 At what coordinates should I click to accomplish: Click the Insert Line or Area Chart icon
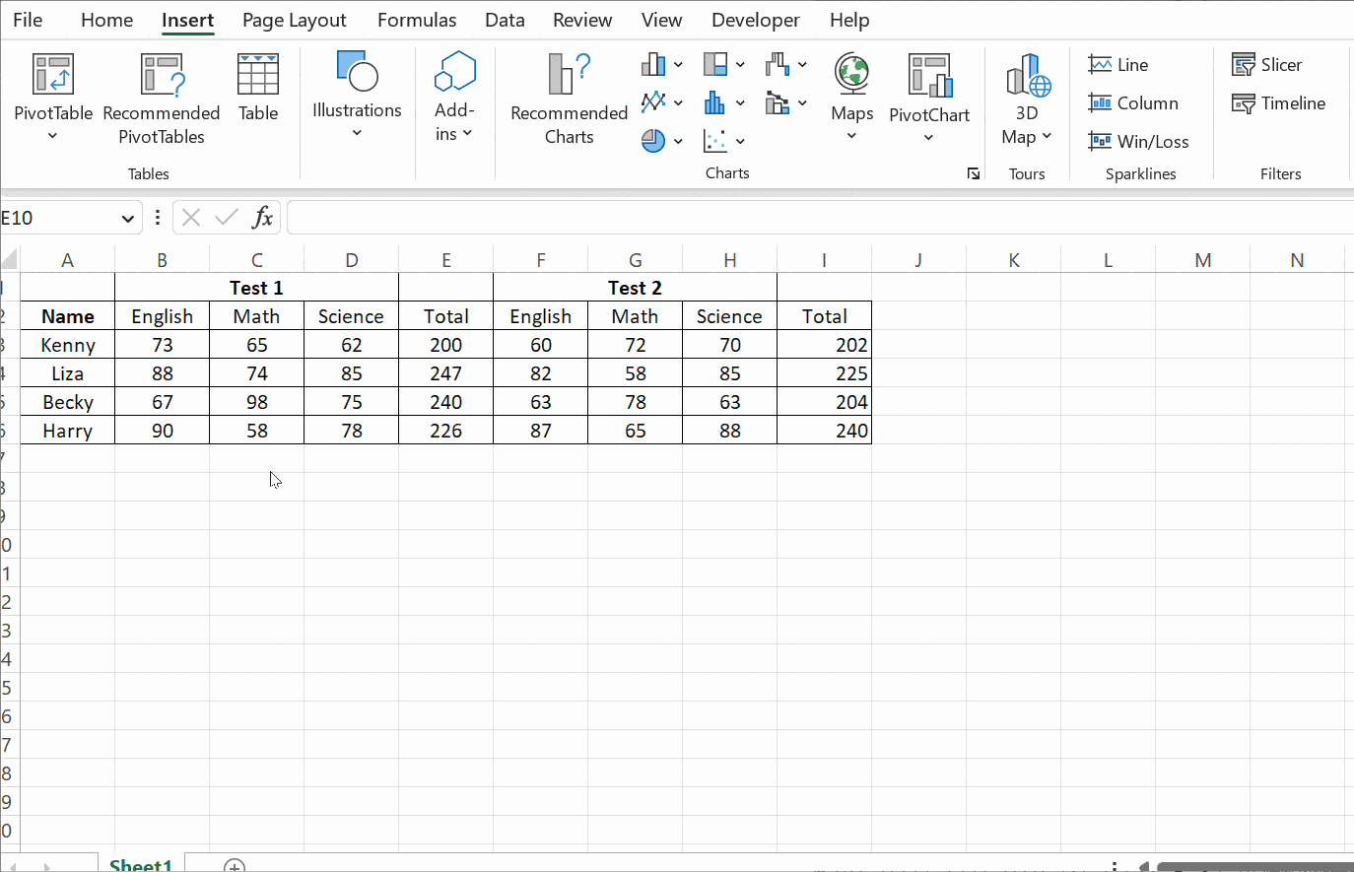(x=652, y=102)
